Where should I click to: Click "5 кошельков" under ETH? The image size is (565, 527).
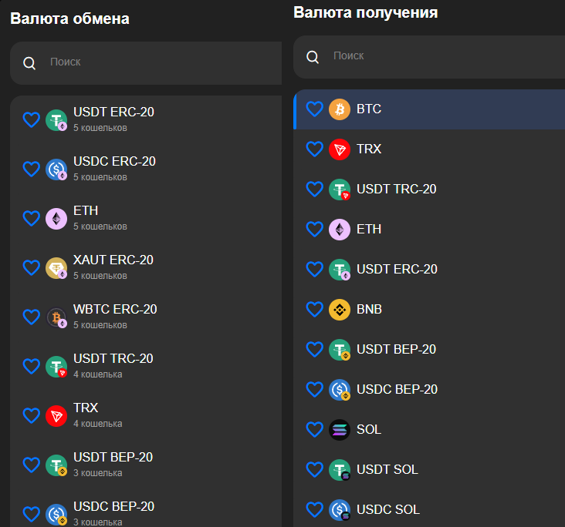pos(100,227)
